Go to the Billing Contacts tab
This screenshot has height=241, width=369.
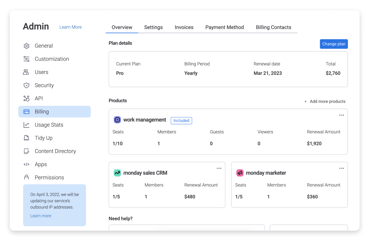coord(274,27)
